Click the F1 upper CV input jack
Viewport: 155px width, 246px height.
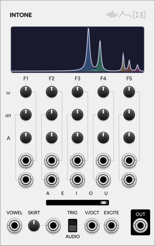tap(26, 161)
